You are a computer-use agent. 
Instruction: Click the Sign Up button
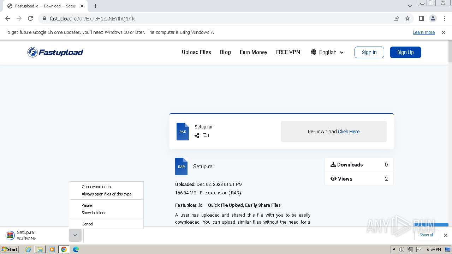[405, 52]
